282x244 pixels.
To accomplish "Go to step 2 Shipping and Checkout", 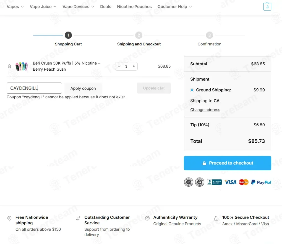I will coord(139,39).
